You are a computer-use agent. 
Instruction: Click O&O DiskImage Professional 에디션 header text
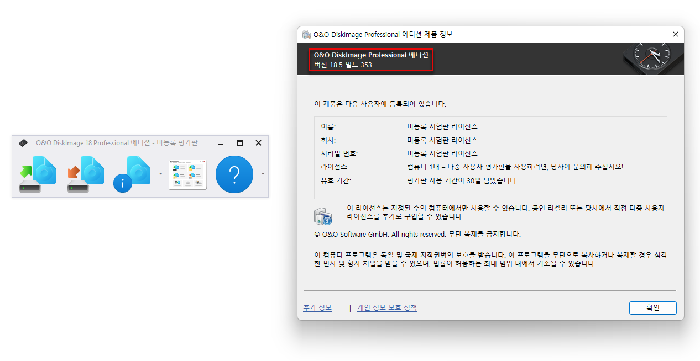click(371, 55)
